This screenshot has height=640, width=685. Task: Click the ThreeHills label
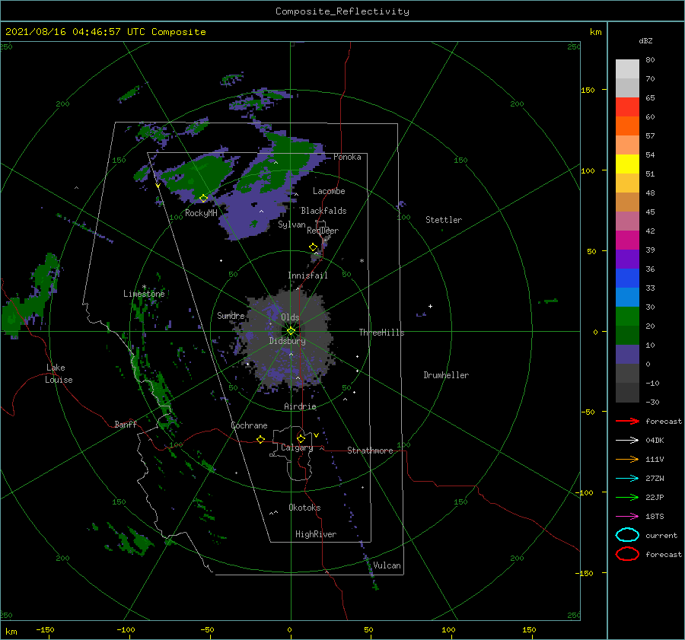pyautogui.click(x=382, y=333)
